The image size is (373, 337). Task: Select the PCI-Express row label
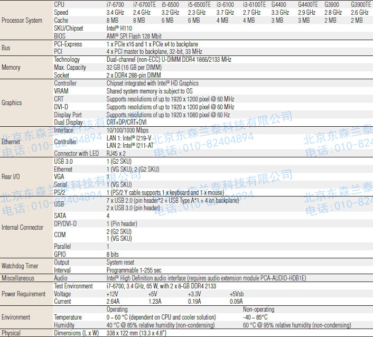tap(68, 44)
